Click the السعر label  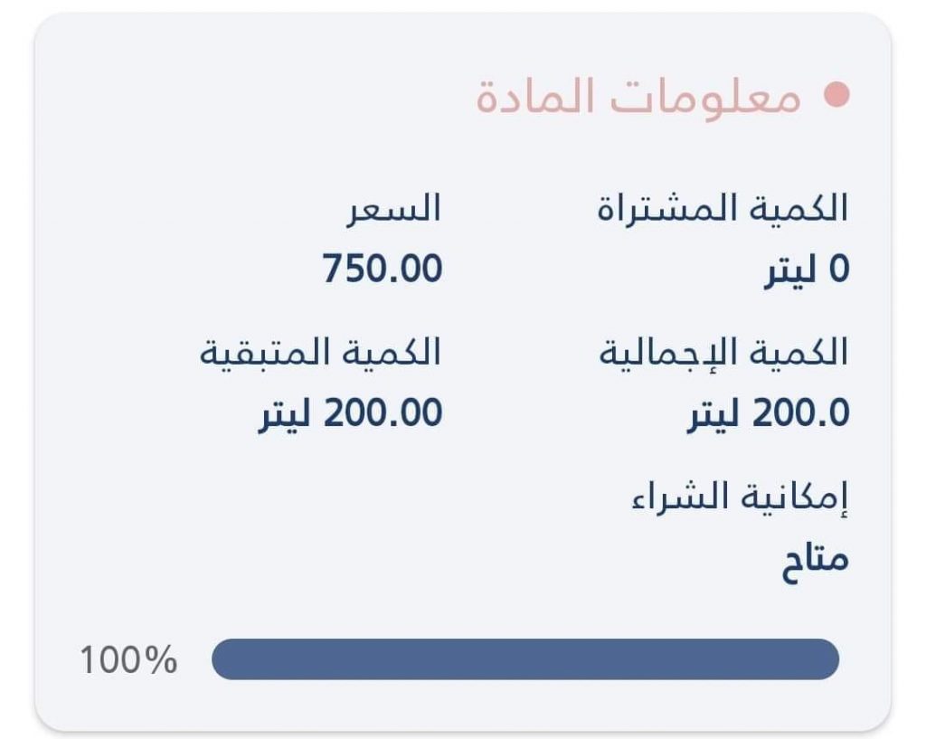pos(394,209)
